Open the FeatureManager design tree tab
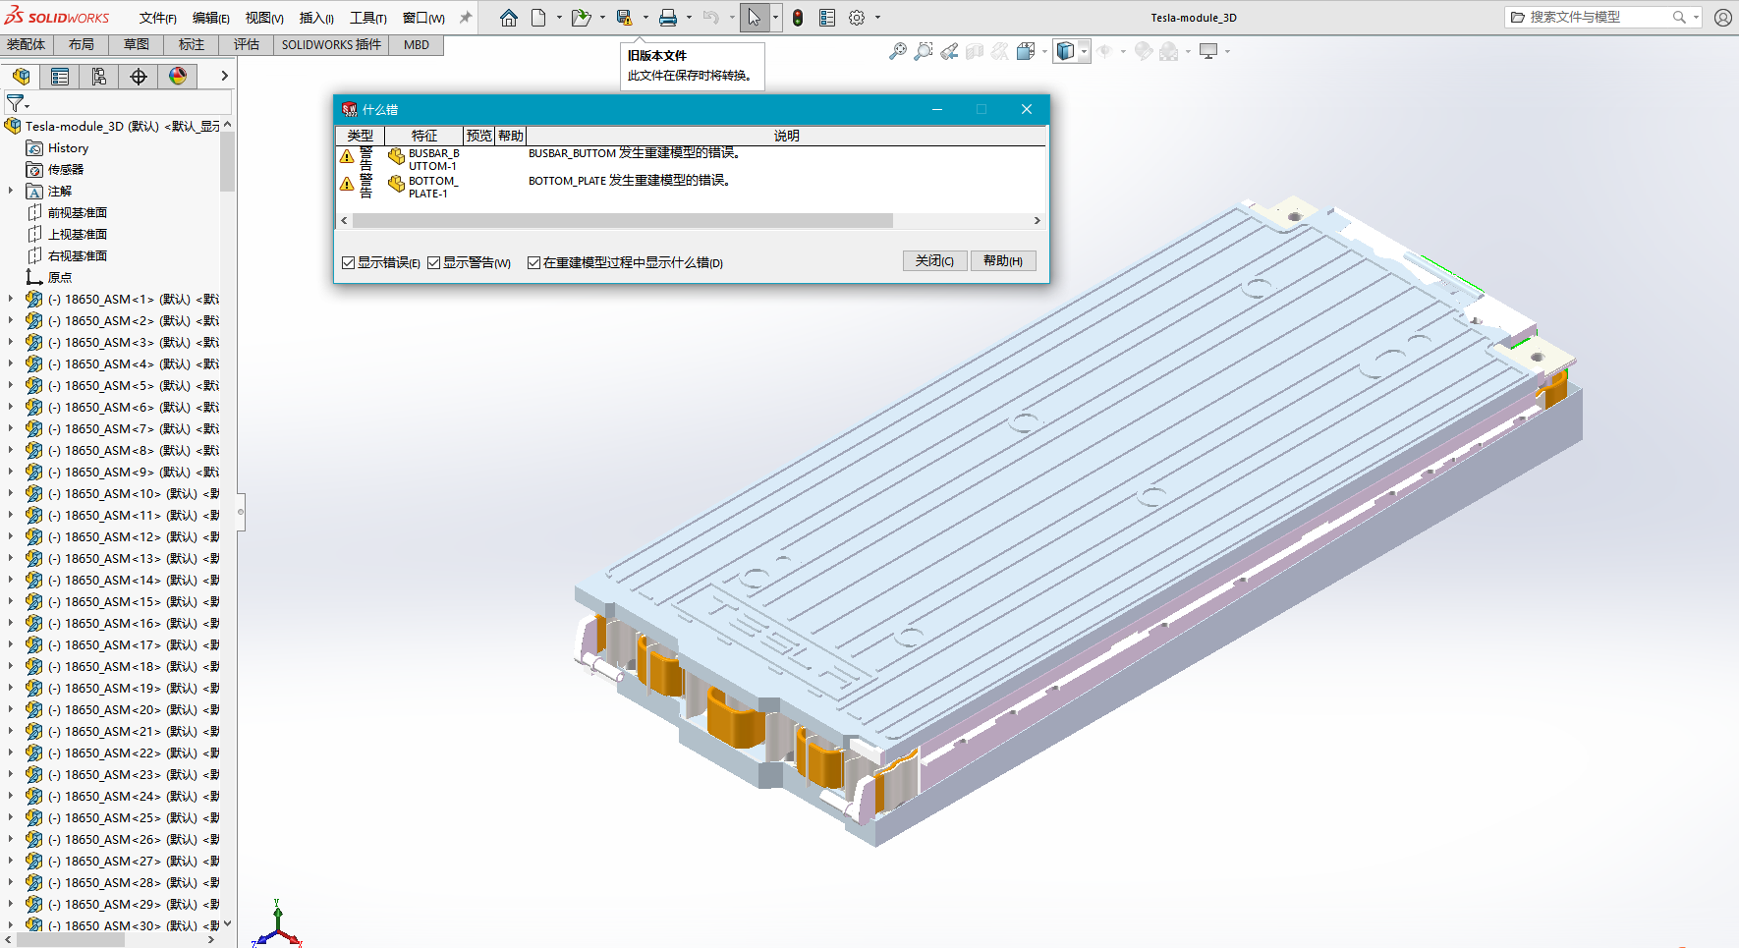Viewport: 1739px width, 948px height. [21, 77]
